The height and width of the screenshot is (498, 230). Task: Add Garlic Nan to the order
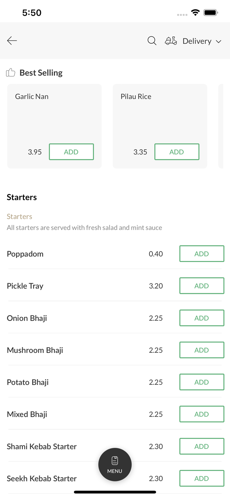(71, 152)
